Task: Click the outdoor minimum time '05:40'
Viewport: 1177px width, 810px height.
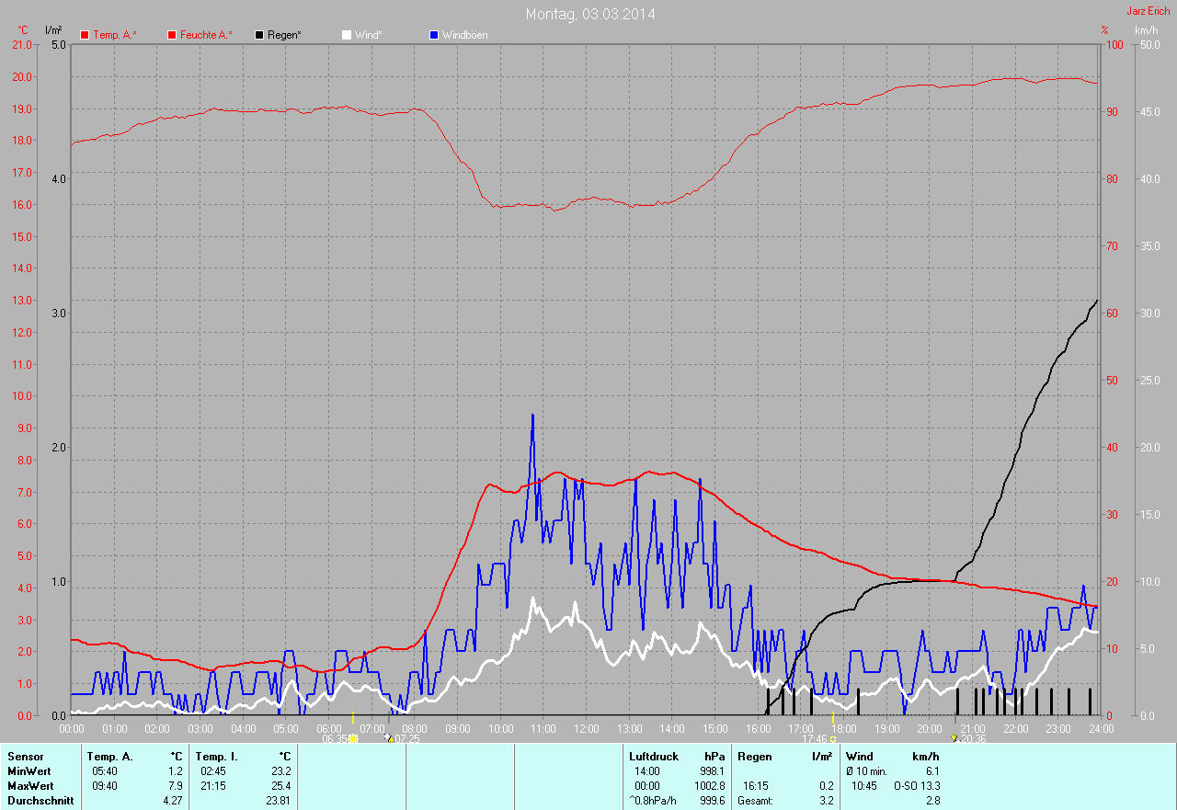Action: (x=105, y=771)
